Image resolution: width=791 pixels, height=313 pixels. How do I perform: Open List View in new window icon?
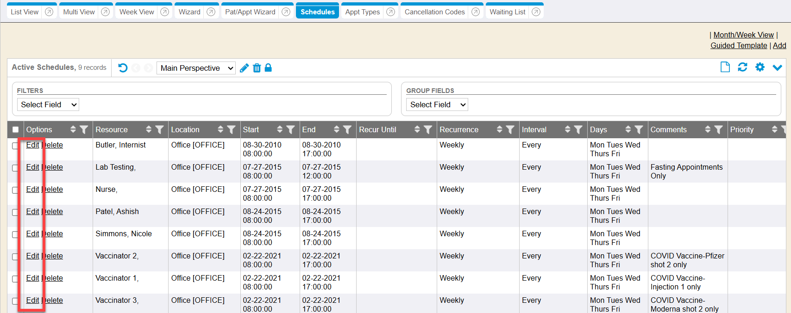(49, 12)
